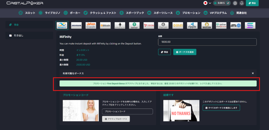Click the アクティブなボーナス button
This screenshot has height=130, width=269.
(x=116, y=119)
